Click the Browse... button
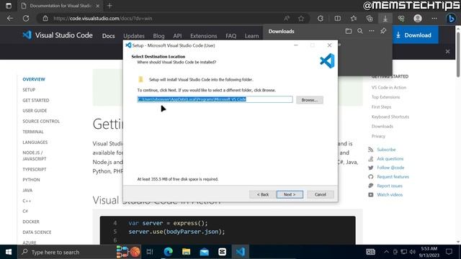The height and width of the screenshot is (259, 461). click(309, 100)
